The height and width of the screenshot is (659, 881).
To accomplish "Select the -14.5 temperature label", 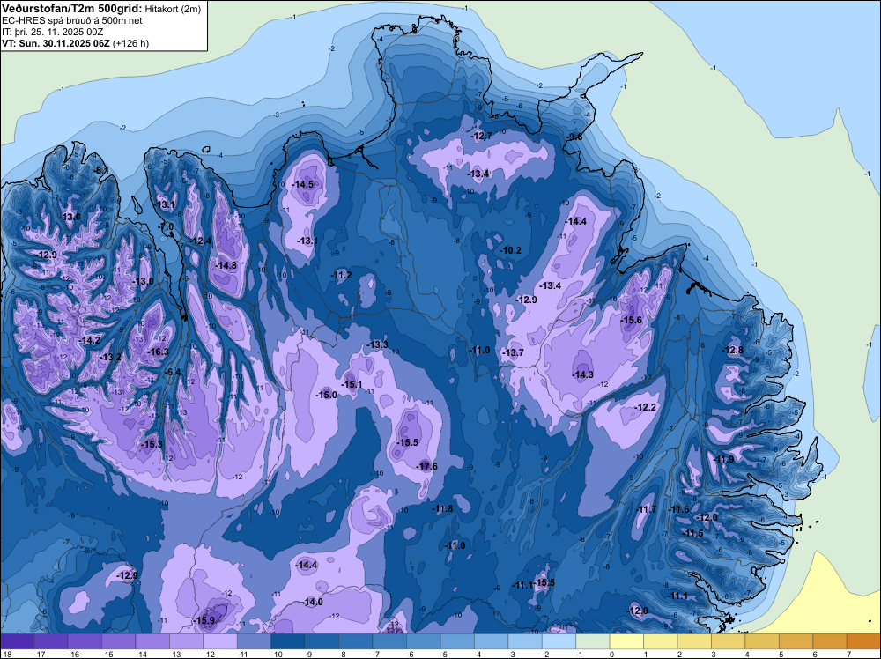I will click(303, 184).
